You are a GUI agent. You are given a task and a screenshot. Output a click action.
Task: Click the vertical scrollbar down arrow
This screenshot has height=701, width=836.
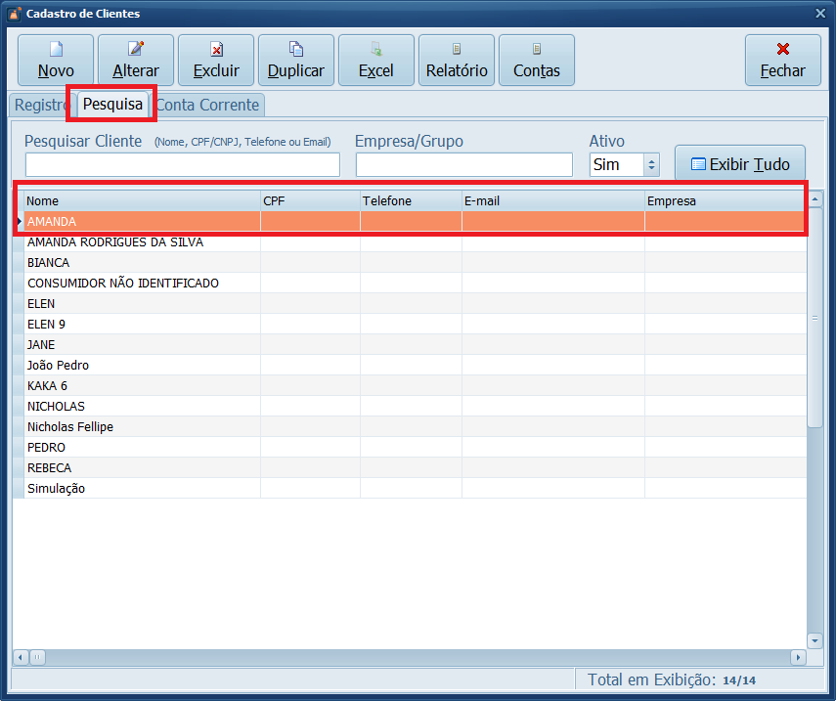pyautogui.click(x=815, y=640)
